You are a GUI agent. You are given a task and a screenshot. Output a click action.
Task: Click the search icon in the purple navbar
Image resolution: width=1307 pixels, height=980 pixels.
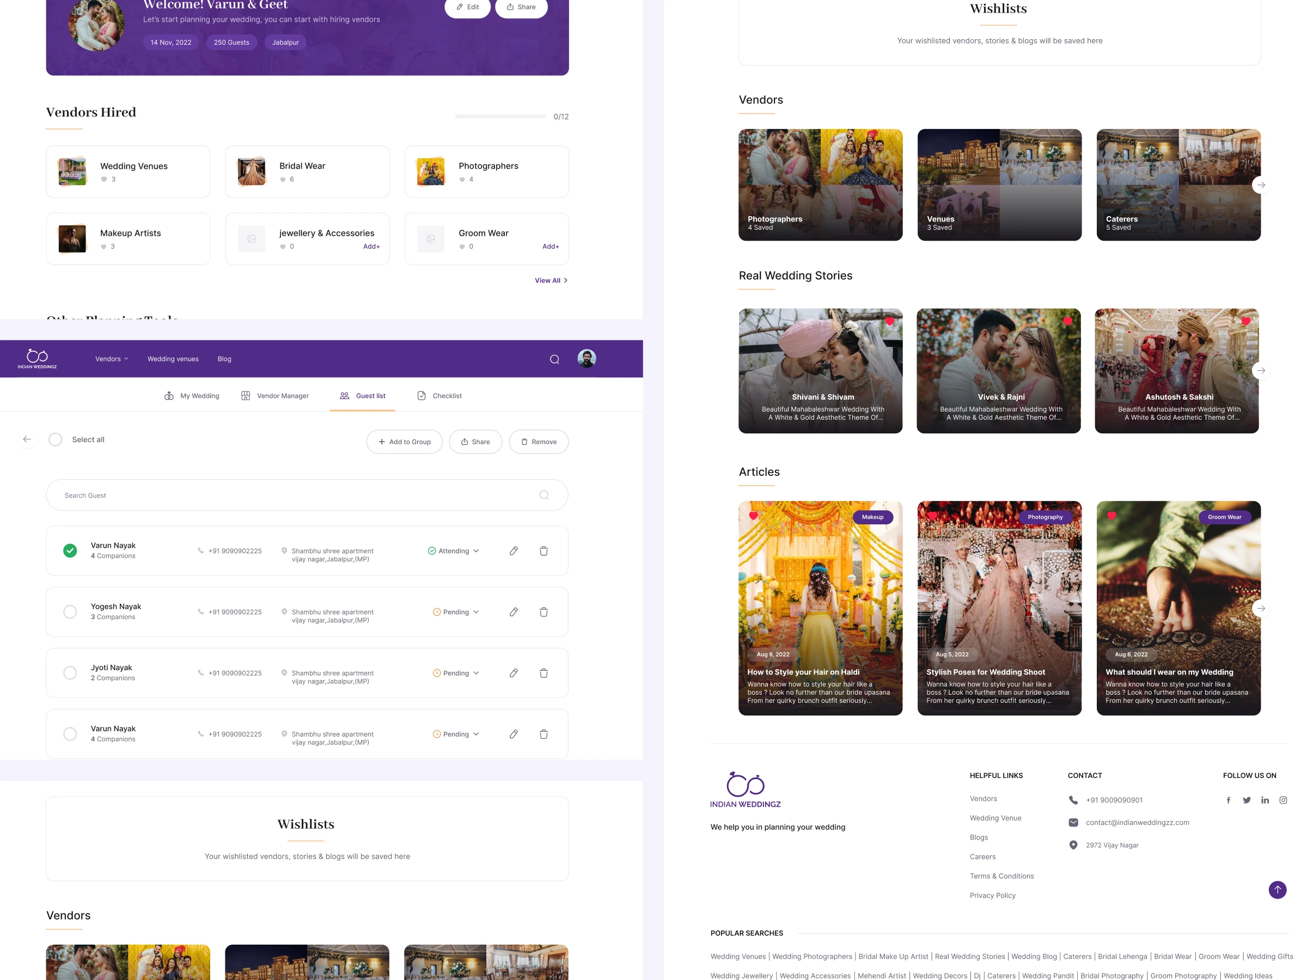pos(554,359)
